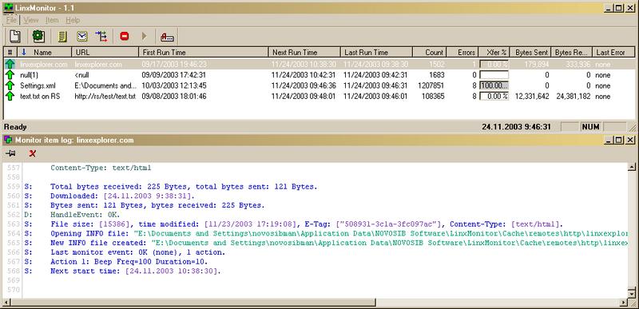Click the pin icon in log window
The width and height of the screenshot is (639, 309).
coord(11,153)
